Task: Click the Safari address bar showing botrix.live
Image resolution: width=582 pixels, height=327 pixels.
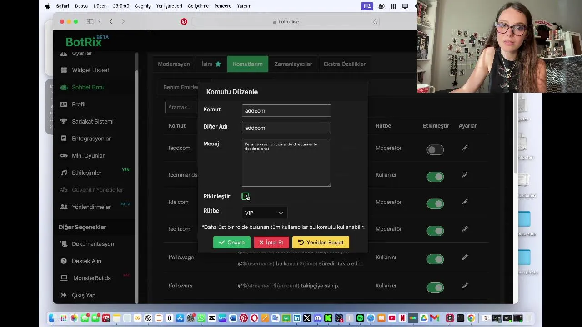Action: (286, 21)
